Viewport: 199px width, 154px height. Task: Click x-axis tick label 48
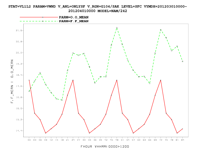(x=117, y=140)
